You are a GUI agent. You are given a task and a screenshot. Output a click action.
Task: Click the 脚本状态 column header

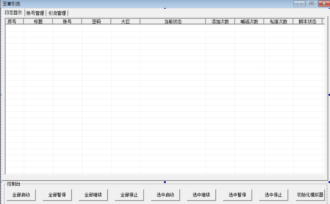pyautogui.click(x=307, y=21)
